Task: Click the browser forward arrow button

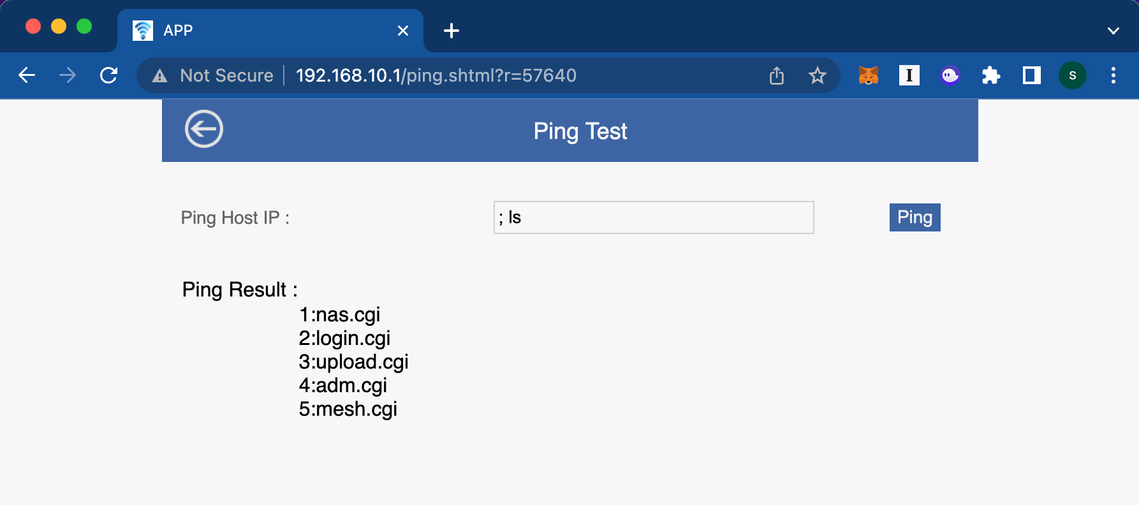Action: (68, 75)
